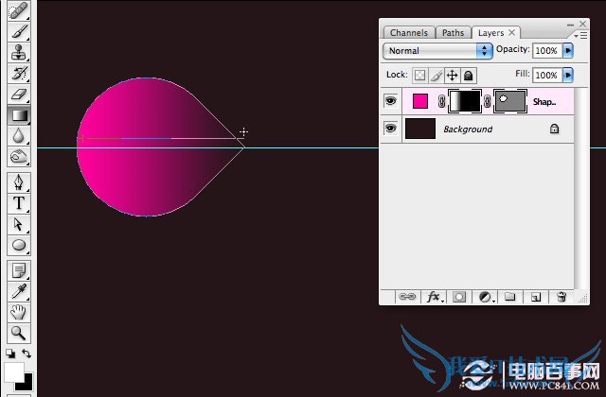Open the Normal blend mode dropdown
606x397 pixels.
point(437,50)
